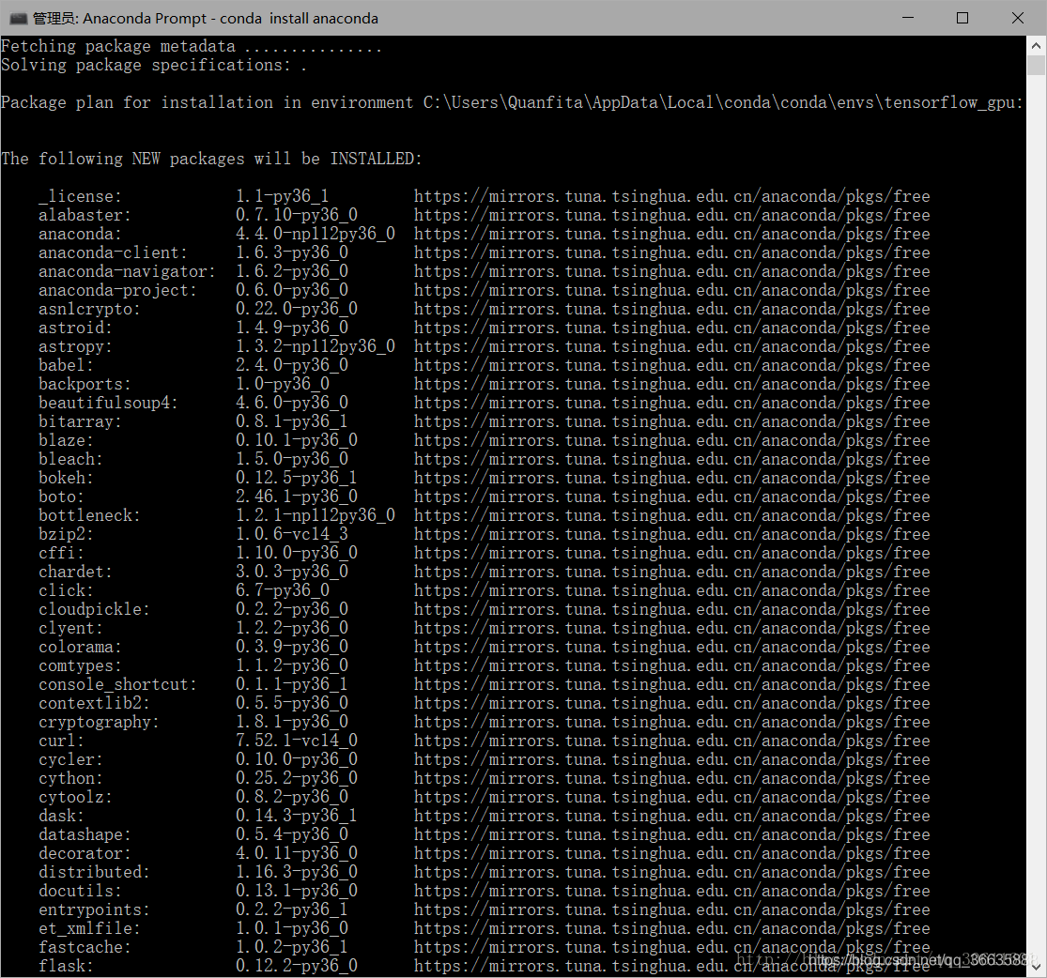Click the 'anaconda-project:' package name
The image size is (1047, 978).
coord(117,290)
